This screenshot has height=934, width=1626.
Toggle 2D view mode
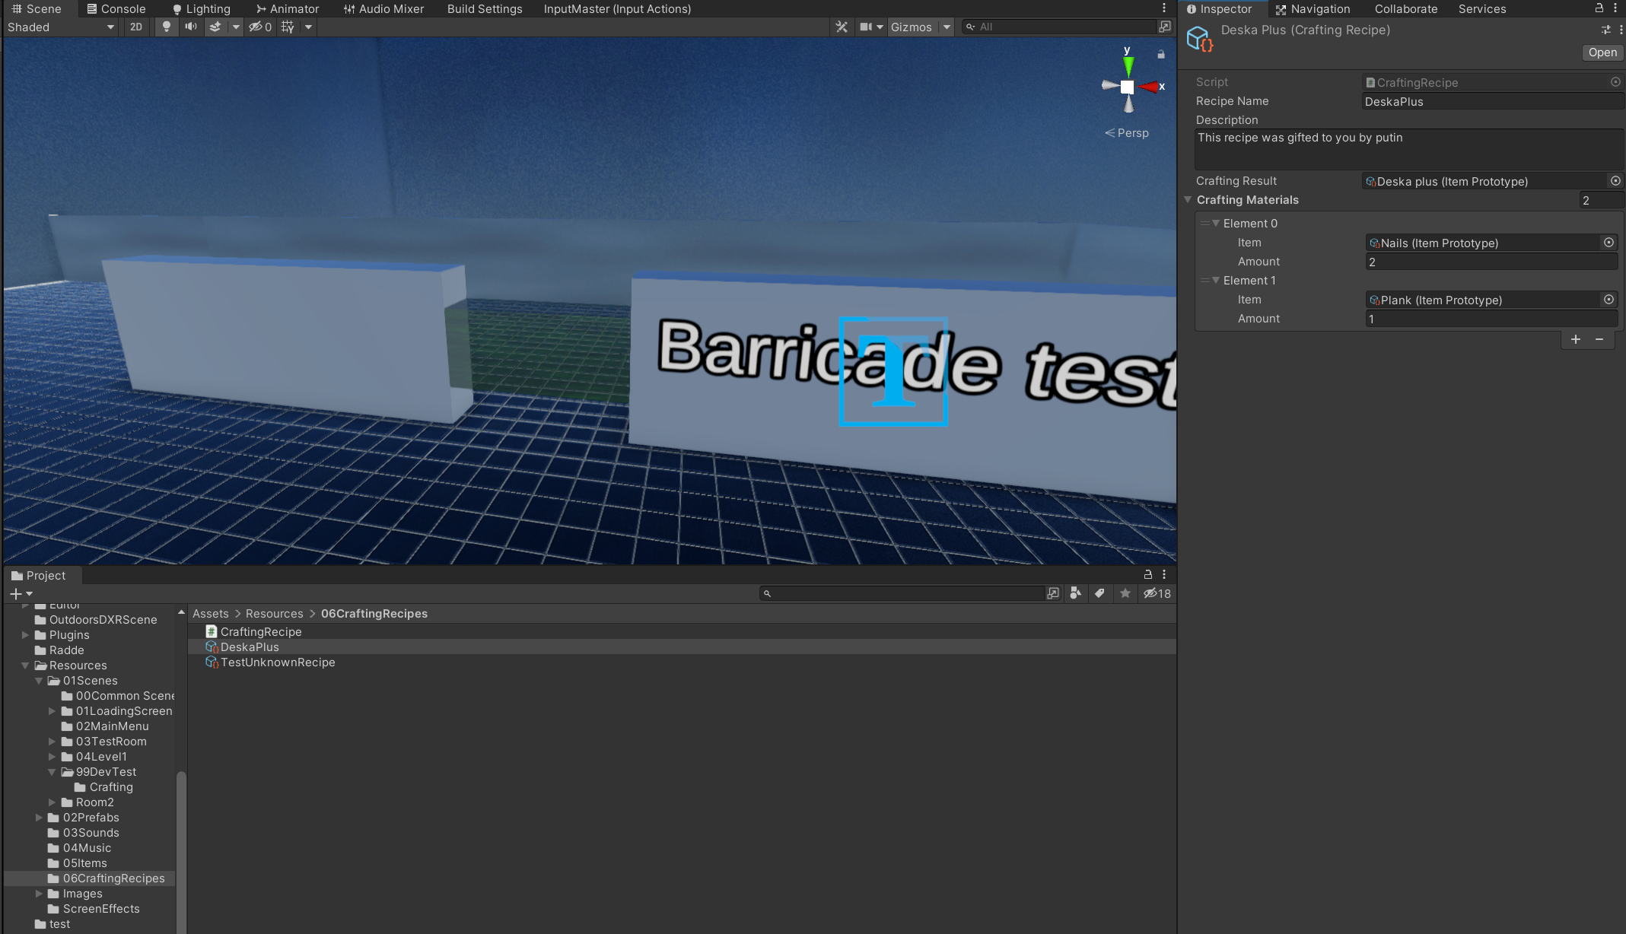[x=136, y=27]
